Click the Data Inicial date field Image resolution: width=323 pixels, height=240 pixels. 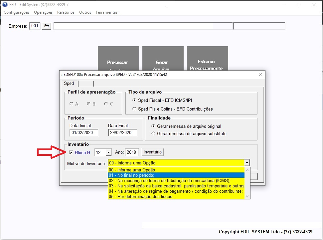click(x=84, y=132)
